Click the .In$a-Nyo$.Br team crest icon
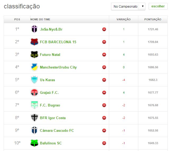 click(x=34, y=29)
